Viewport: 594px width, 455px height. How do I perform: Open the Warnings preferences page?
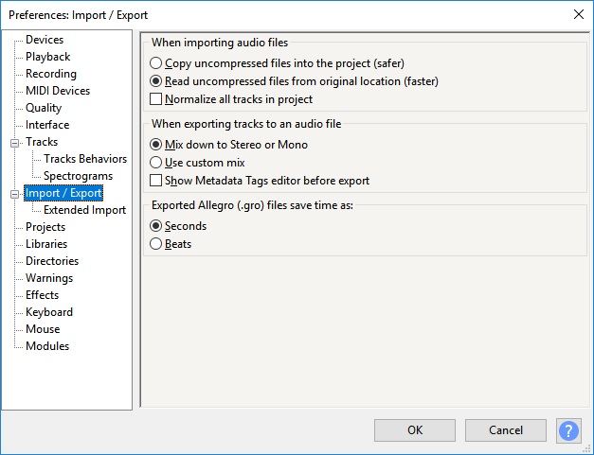(49, 278)
